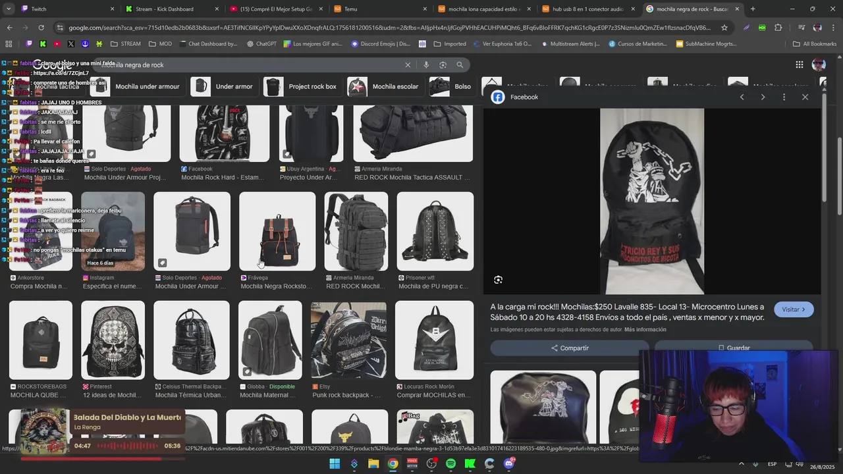The height and width of the screenshot is (474, 843).
Task: Search this image with the Lens icon
Action: 498,280
